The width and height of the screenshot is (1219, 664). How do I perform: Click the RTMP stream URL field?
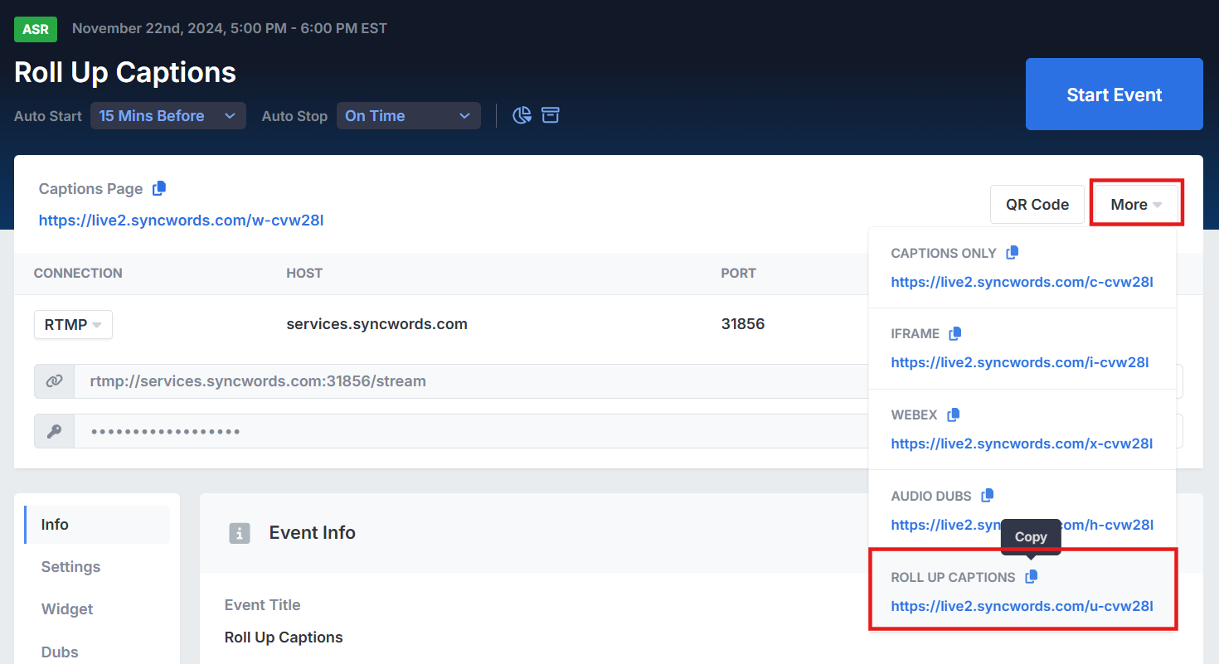(x=471, y=381)
